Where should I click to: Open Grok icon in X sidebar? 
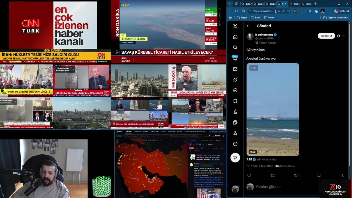(235, 80)
